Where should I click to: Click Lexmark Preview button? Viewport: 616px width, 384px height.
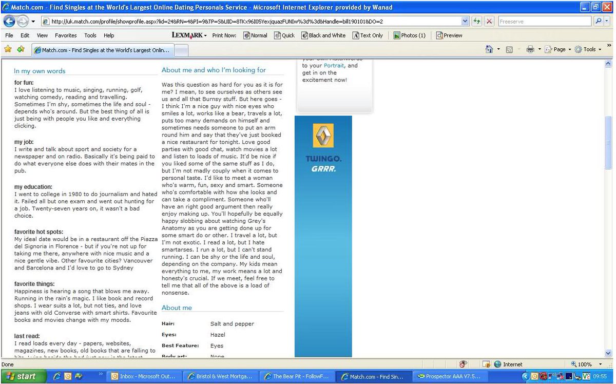pos(450,35)
